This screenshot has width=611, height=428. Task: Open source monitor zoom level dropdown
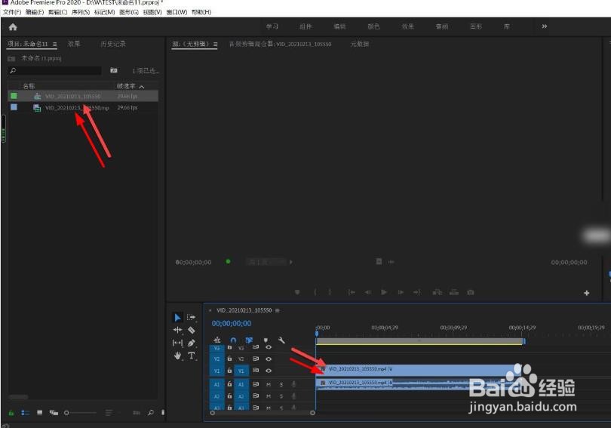click(269, 262)
